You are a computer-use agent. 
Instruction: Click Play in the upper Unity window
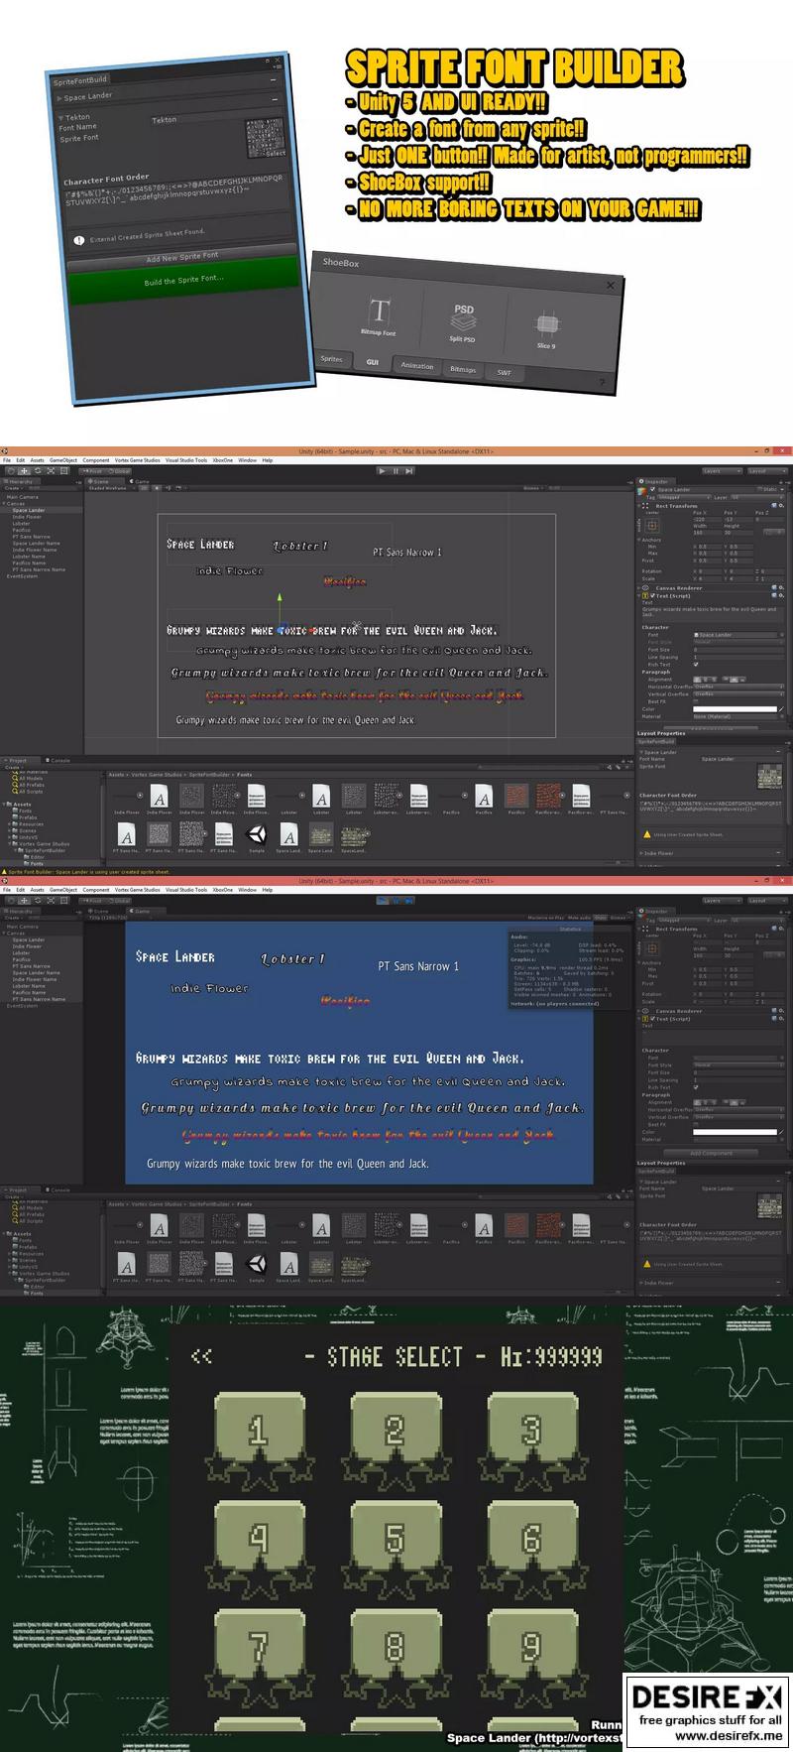click(x=383, y=470)
